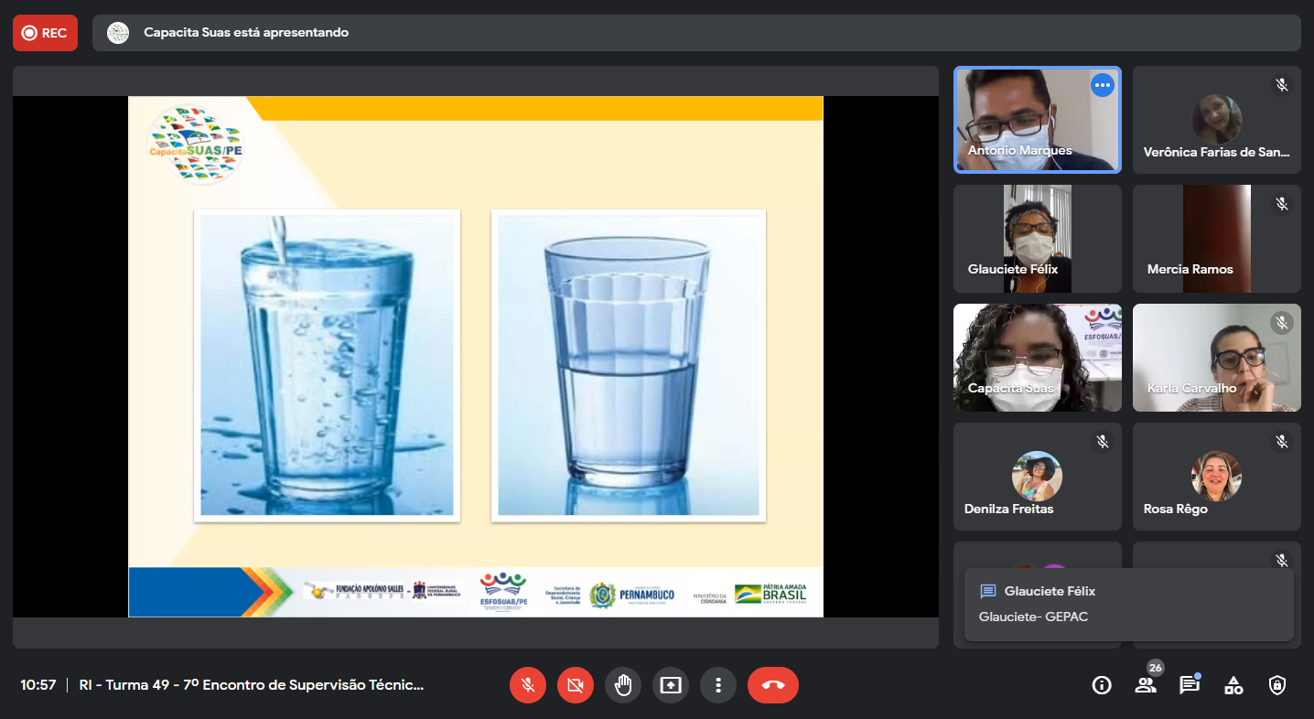This screenshot has width=1314, height=719.
Task: Leave the call with the red hangup button
Action: point(773,685)
